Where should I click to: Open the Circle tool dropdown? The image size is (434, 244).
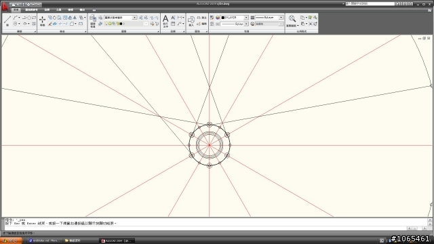19,24
